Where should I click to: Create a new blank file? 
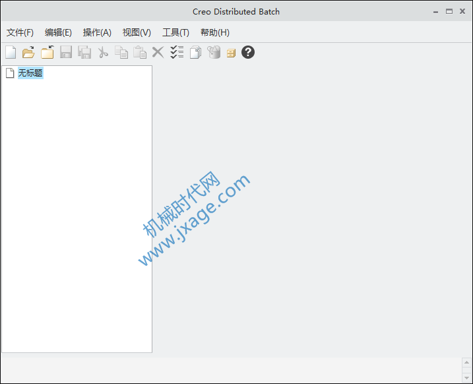pyautogui.click(x=11, y=52)
